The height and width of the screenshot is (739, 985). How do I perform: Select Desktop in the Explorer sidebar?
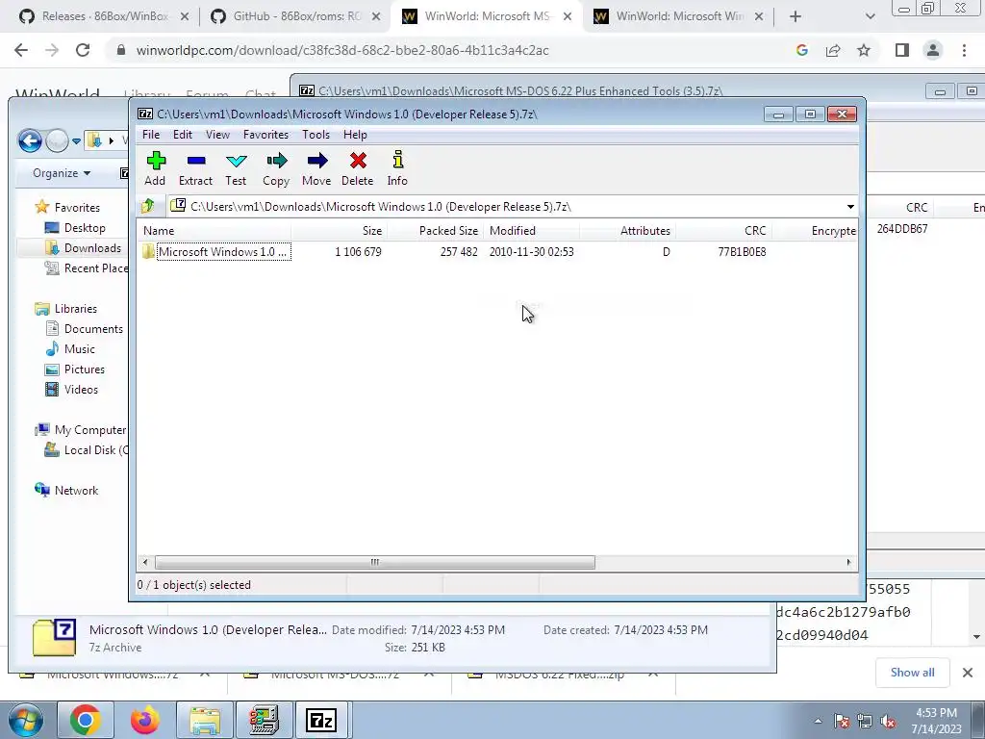[85, 228]
